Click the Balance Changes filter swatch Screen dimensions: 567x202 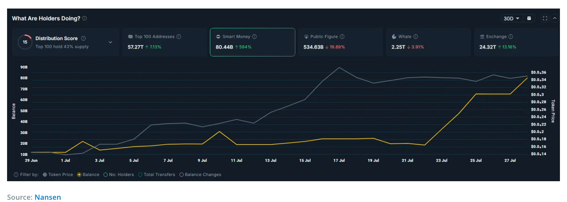point(181,175)
